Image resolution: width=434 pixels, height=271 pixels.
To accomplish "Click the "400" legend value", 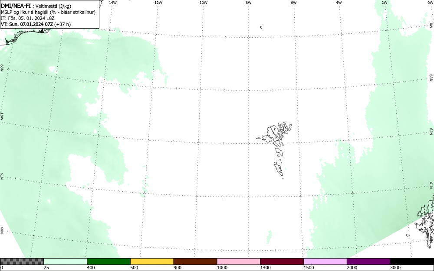I will click(91, 268).
